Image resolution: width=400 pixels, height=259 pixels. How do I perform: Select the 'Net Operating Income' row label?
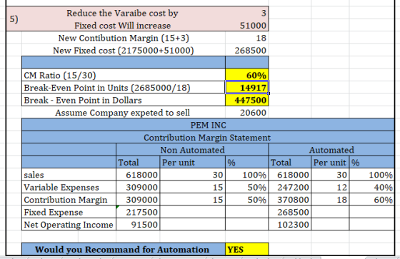tap(69, 225)
